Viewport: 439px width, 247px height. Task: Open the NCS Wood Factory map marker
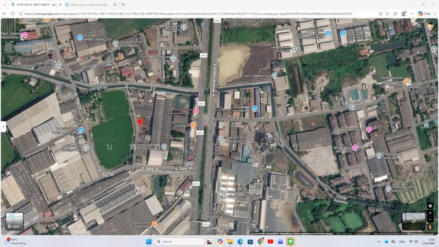[80, 37]
